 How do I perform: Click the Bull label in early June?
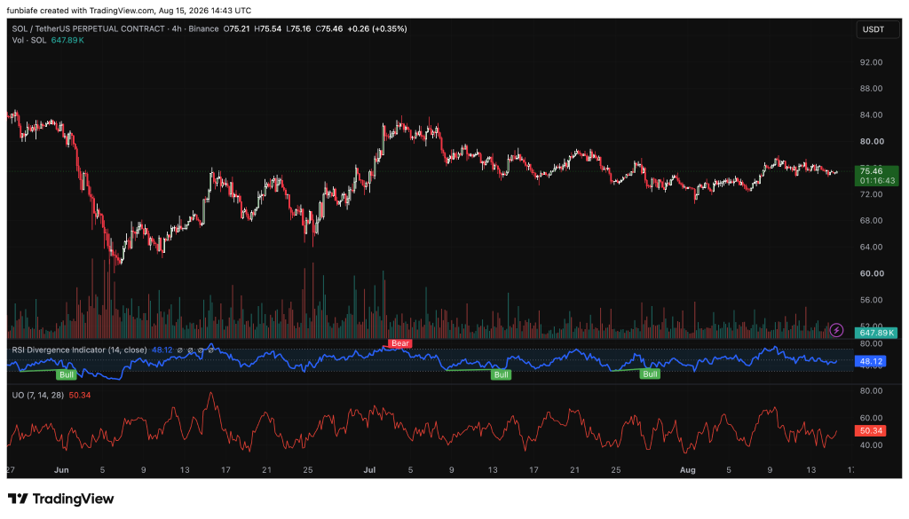click(67, 374)
